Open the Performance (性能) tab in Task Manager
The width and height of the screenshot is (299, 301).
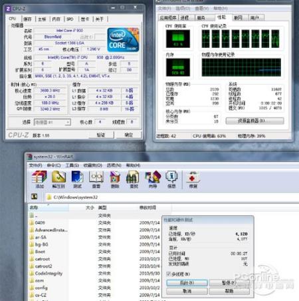222,17
